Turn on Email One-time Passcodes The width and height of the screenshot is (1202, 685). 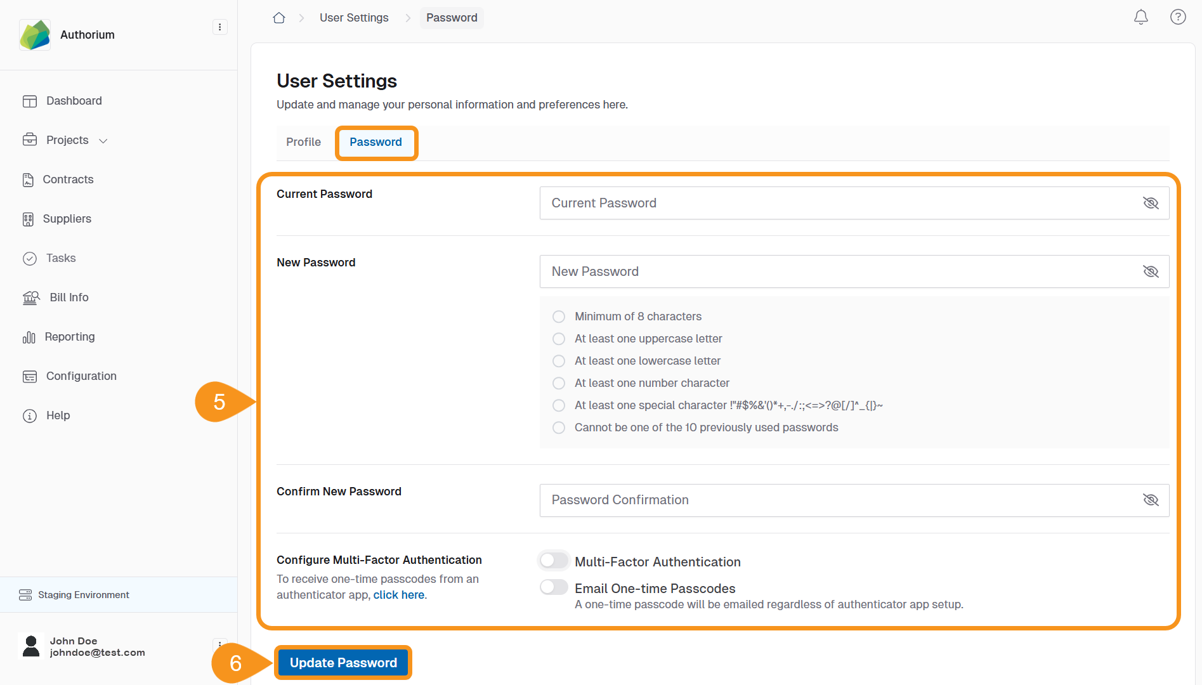click(553, 587)
